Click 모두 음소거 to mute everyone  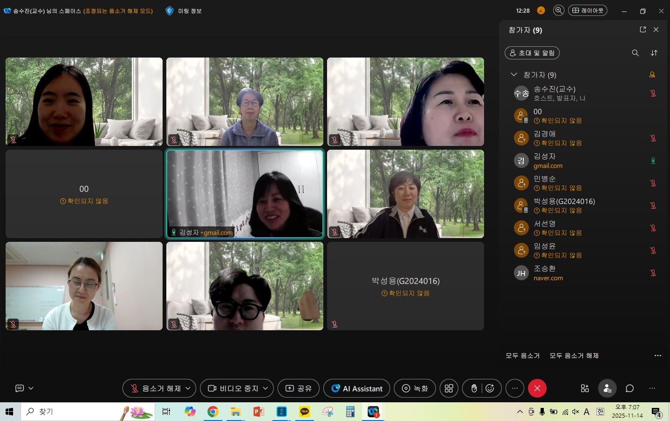coord(522,356)
